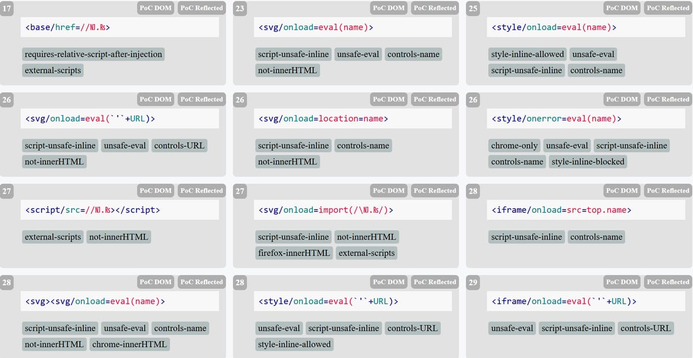Click controls-name tag on svg/onload=location=name card

[x=363, y=146]
